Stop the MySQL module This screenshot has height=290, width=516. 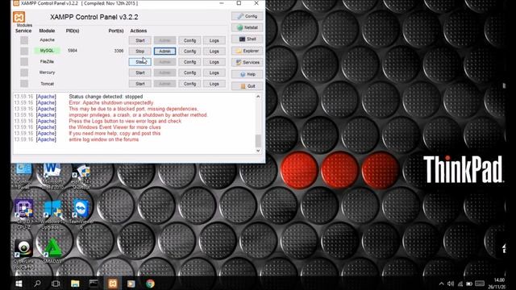[139, 52]
